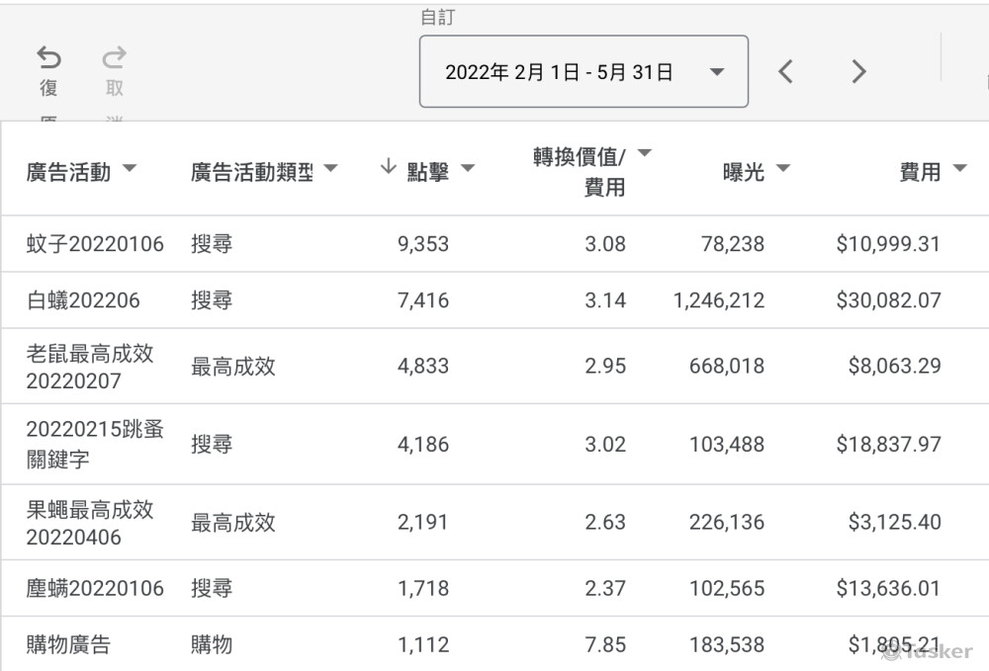Open 果蠅最高成效 20220406 campaign

(x=90, y=523)
